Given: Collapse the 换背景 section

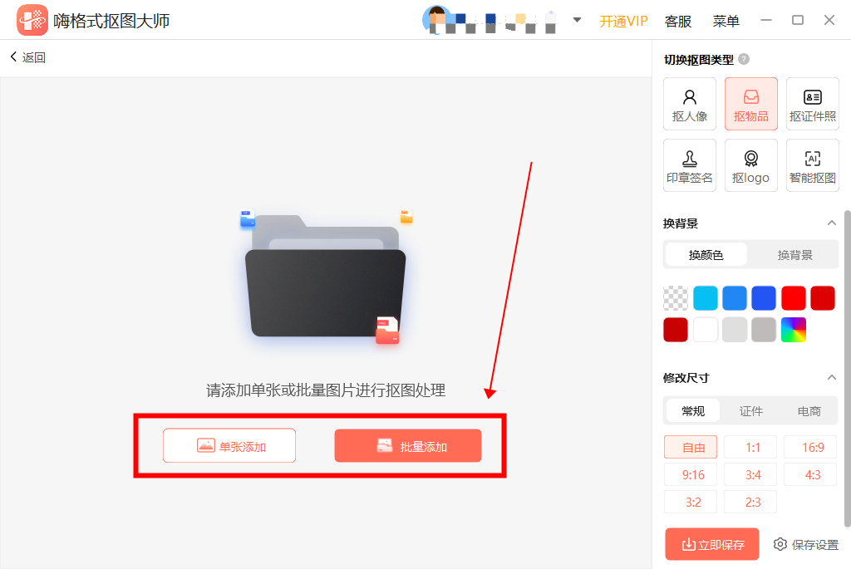Looking at the screenshot, I should [x=831, y=223].
